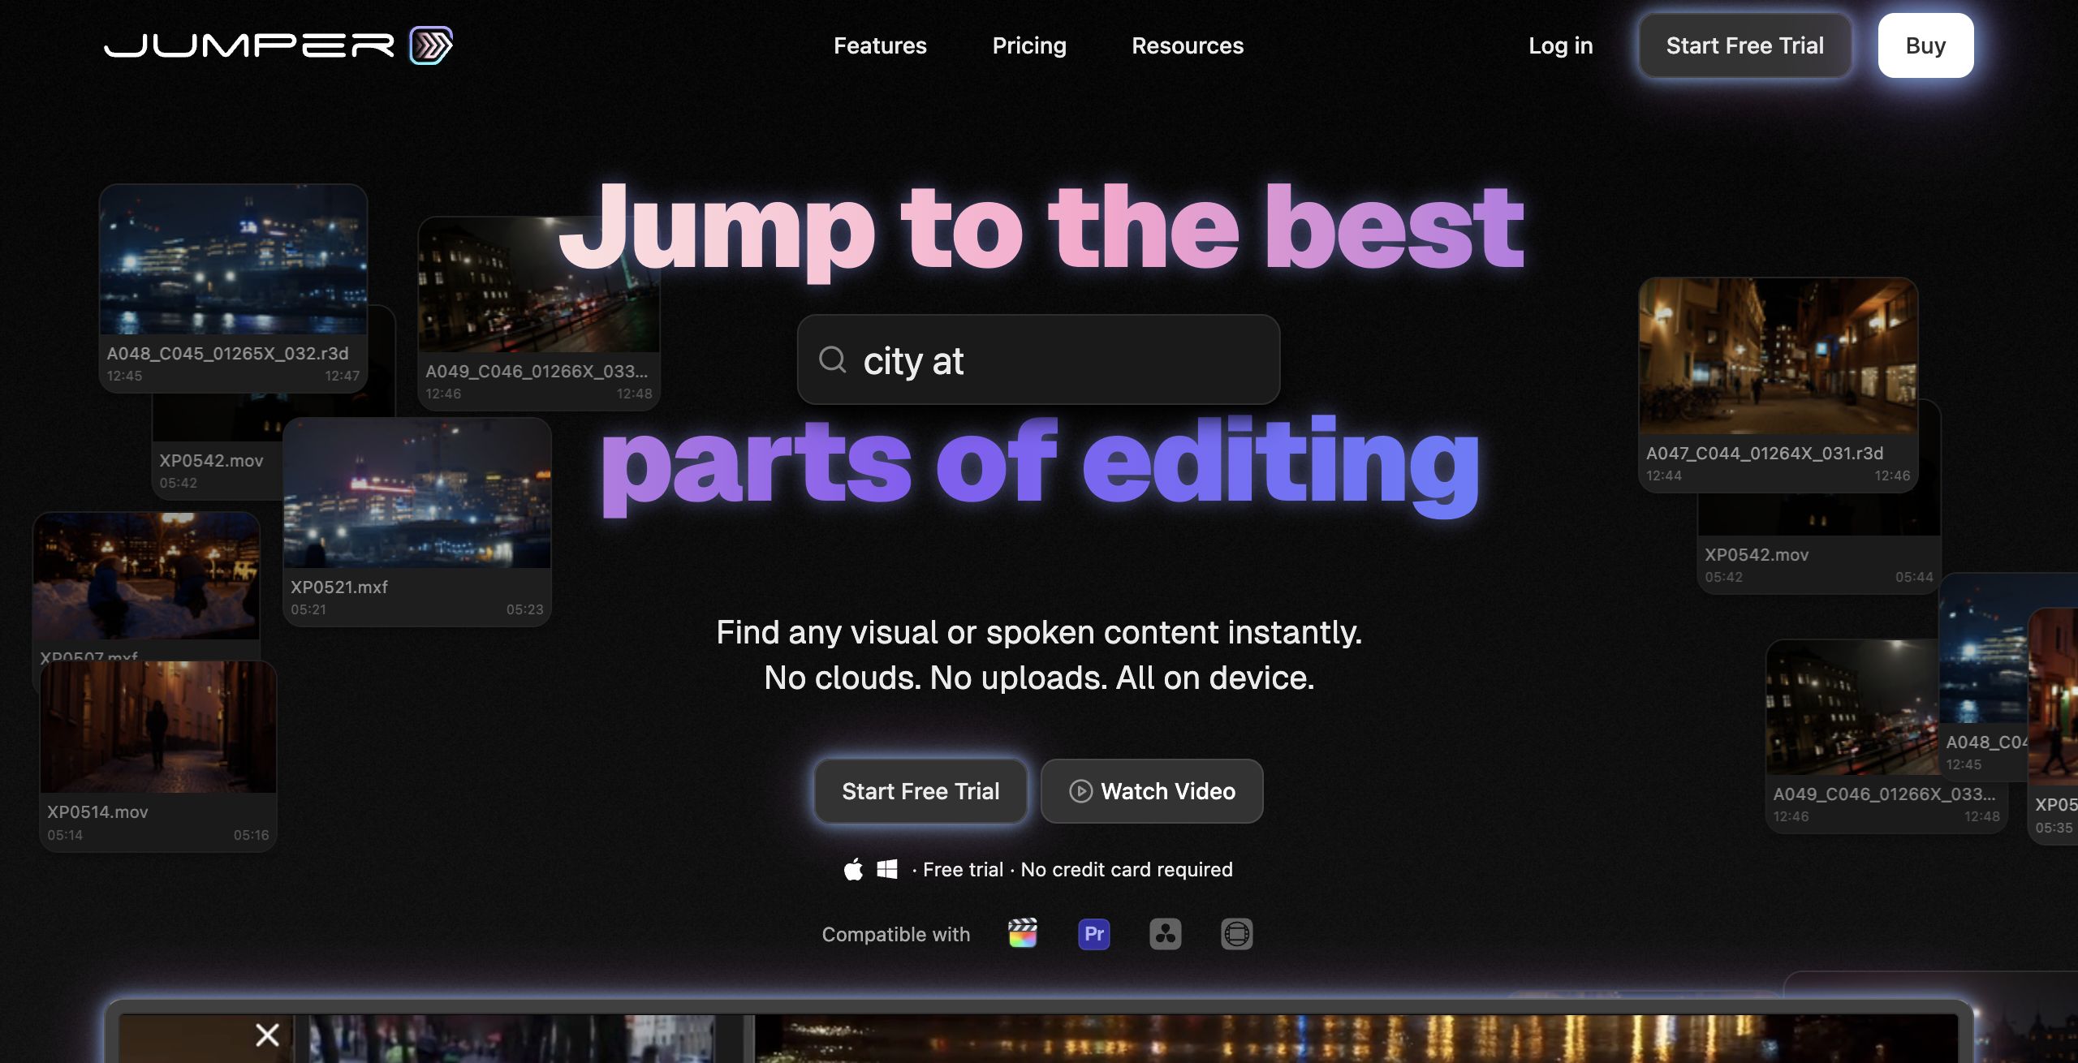Click the search magnifier icon

(832, 359)
